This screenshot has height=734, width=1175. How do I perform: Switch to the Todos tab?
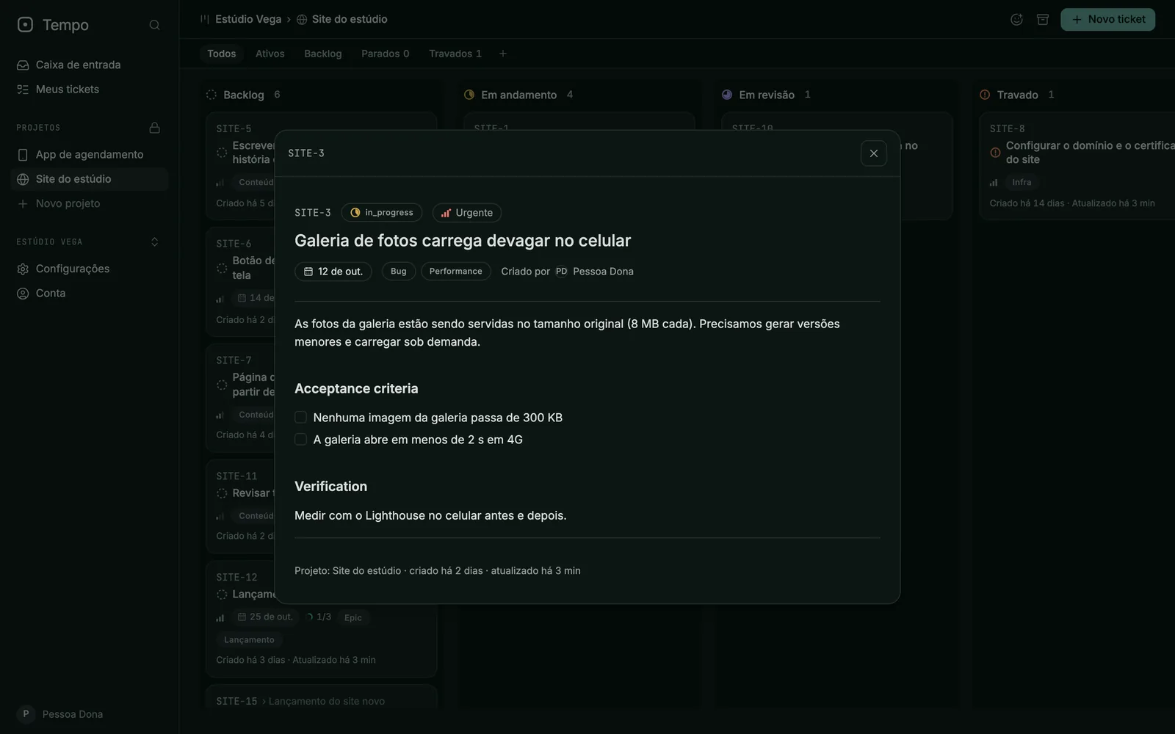222,54
